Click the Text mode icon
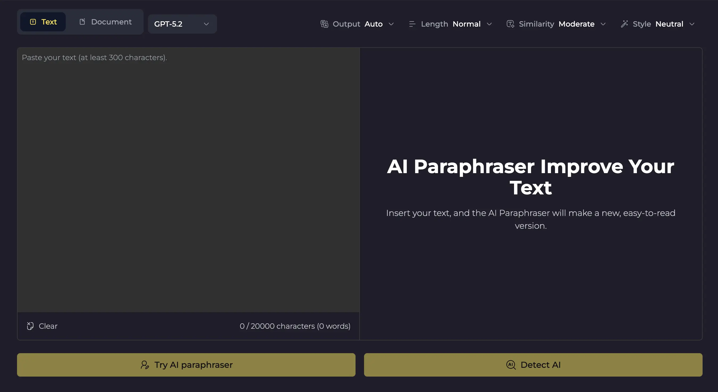This screenshot has width=718, height=392. [33, 22]
